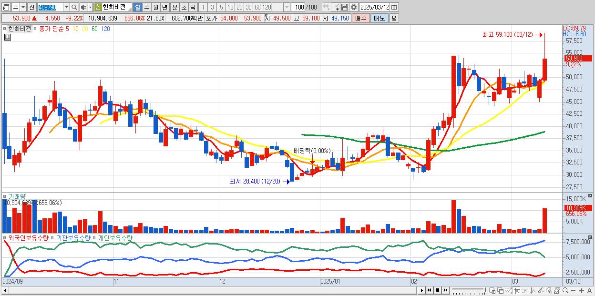Open the 주 market type dropdown
The image size is (595, 296).
pyautogui.click(x=23, y=7)
